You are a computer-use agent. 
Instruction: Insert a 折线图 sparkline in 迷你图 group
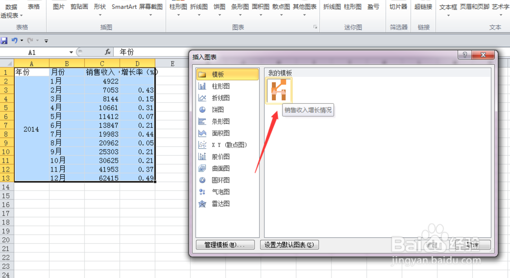(332, 7)
